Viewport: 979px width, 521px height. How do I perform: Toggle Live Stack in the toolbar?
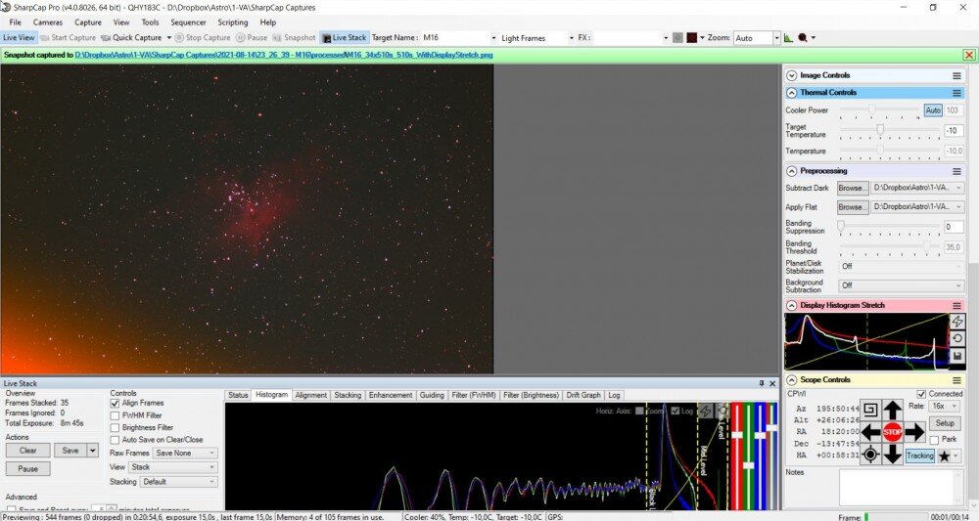344,37
